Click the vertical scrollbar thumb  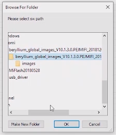[x=105, y=92]
